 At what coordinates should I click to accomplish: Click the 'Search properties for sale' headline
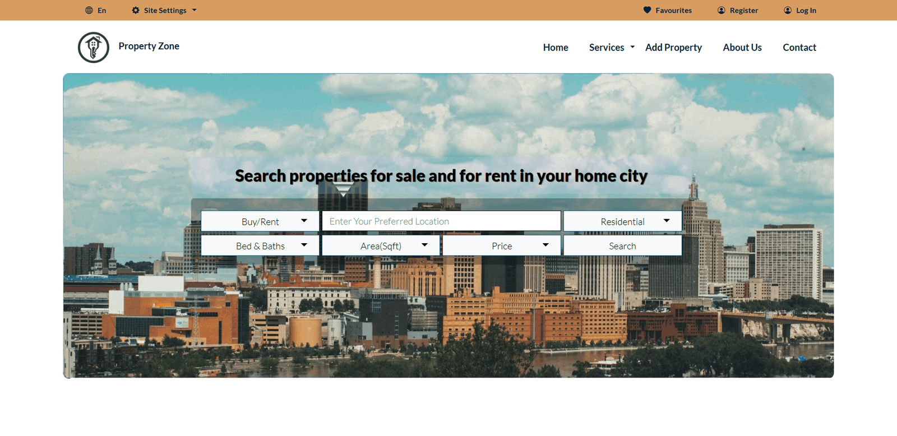441,176
